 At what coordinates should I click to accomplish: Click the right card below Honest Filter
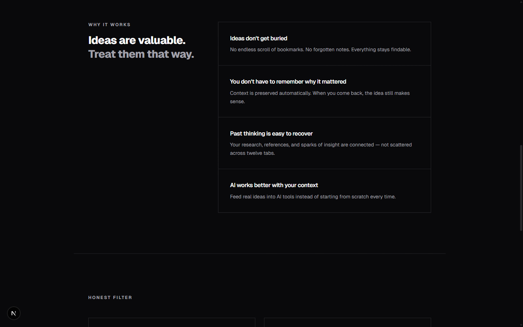pyautogui.click(x=347, y=323)
